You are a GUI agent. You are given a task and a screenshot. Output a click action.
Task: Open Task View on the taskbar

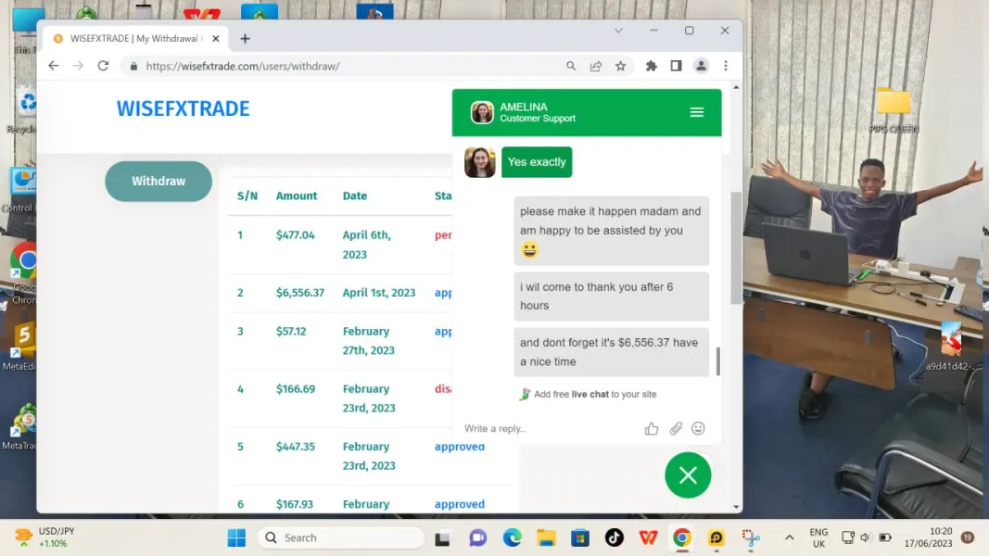pos(442,538)
